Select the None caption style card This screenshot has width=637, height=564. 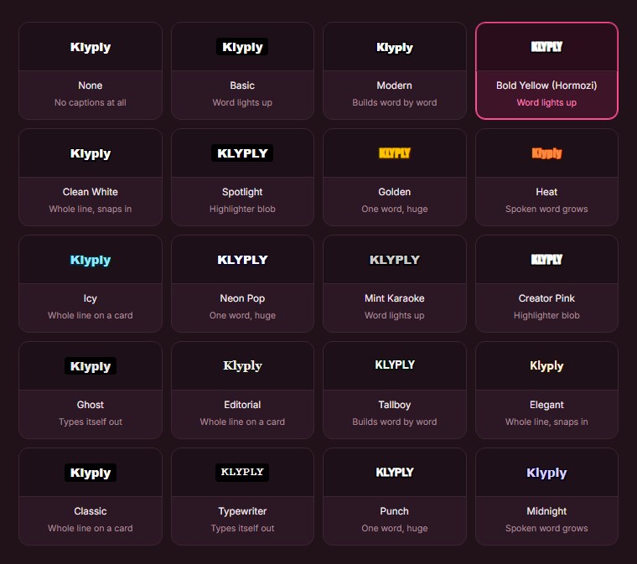[x=91, y=70]
